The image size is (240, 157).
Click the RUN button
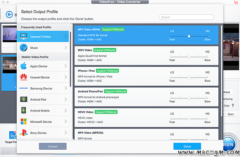pyautogui.click(x=229, y=144)
